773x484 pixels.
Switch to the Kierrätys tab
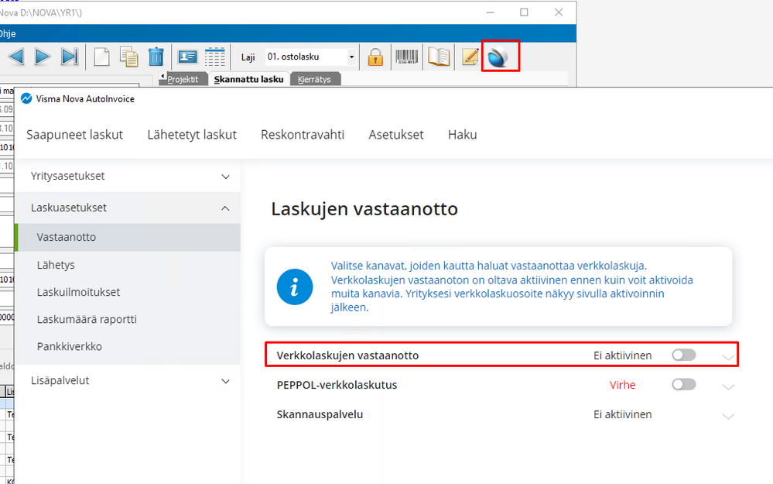[x=314, y=80]
